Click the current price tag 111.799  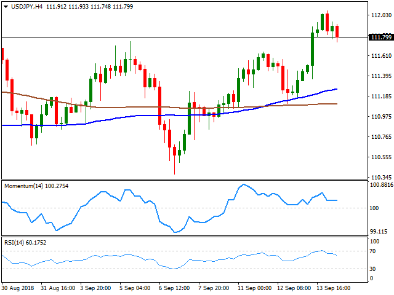[381, 37]
